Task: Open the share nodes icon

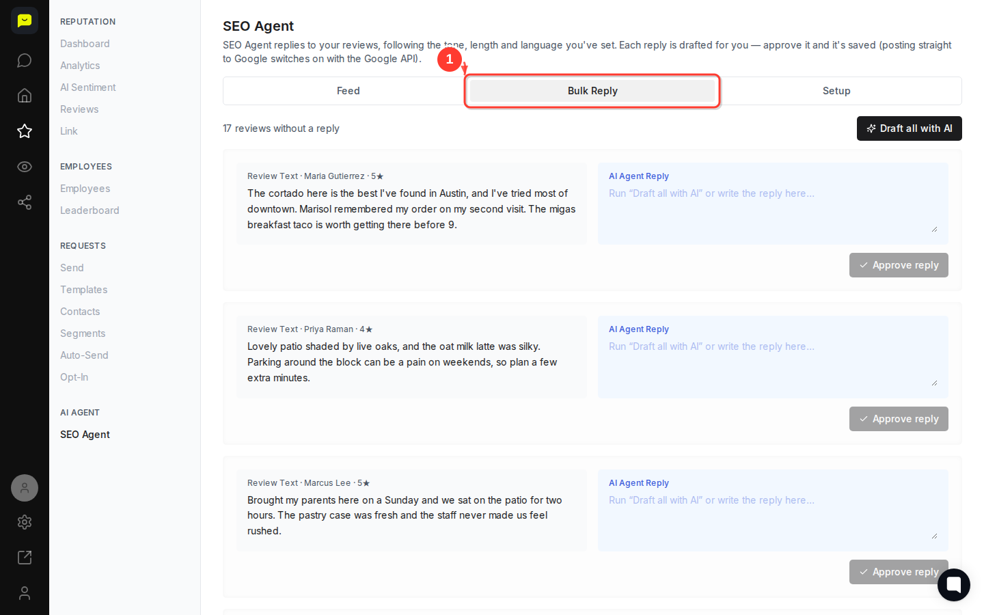Action: point(25,202)
